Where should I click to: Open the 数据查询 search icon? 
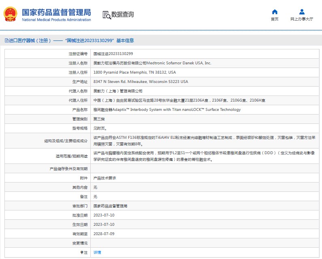(107, 15)
